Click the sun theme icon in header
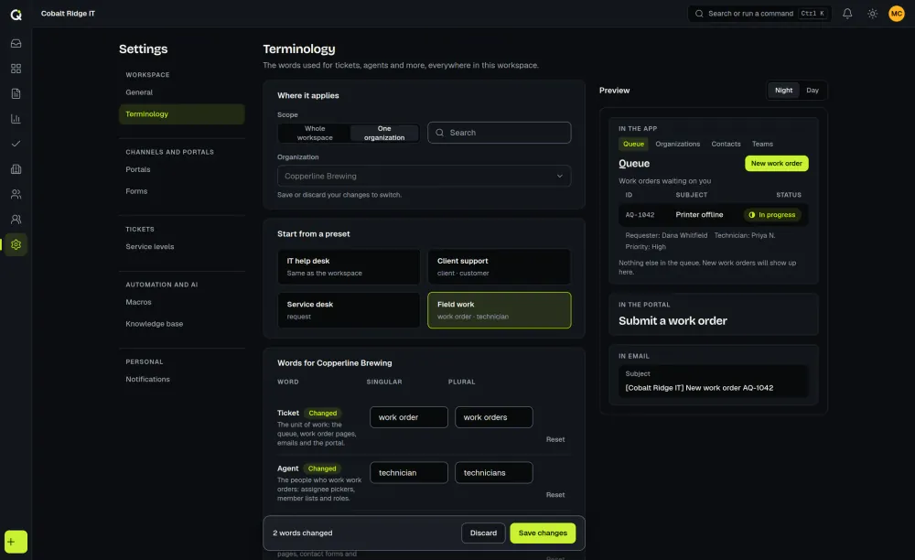915x560 pixels. point(872,14)
